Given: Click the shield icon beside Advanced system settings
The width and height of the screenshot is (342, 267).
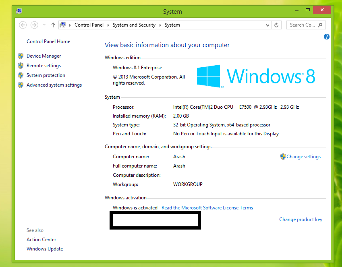Looking at the screenshot, I should click(x=21, y=85).
